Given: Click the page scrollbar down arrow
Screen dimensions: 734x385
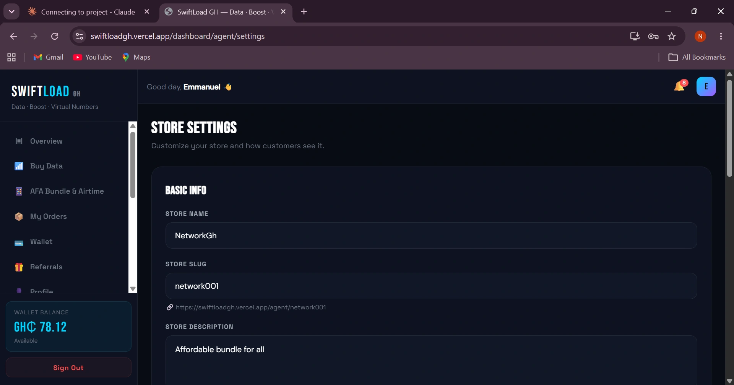Looking at the screenshot, I should (729, 381).
